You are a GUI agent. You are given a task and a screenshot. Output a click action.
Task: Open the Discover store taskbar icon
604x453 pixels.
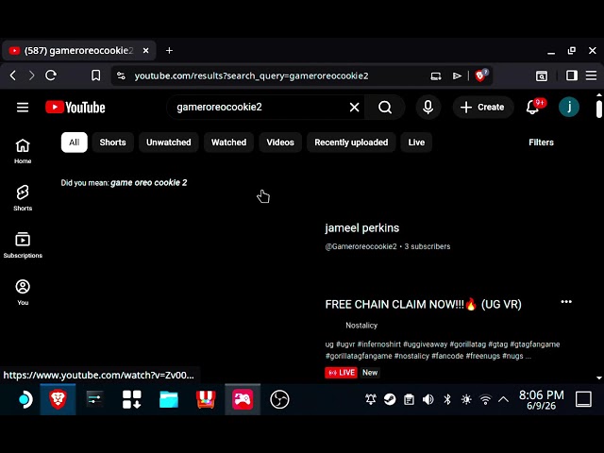coord(206,399)
